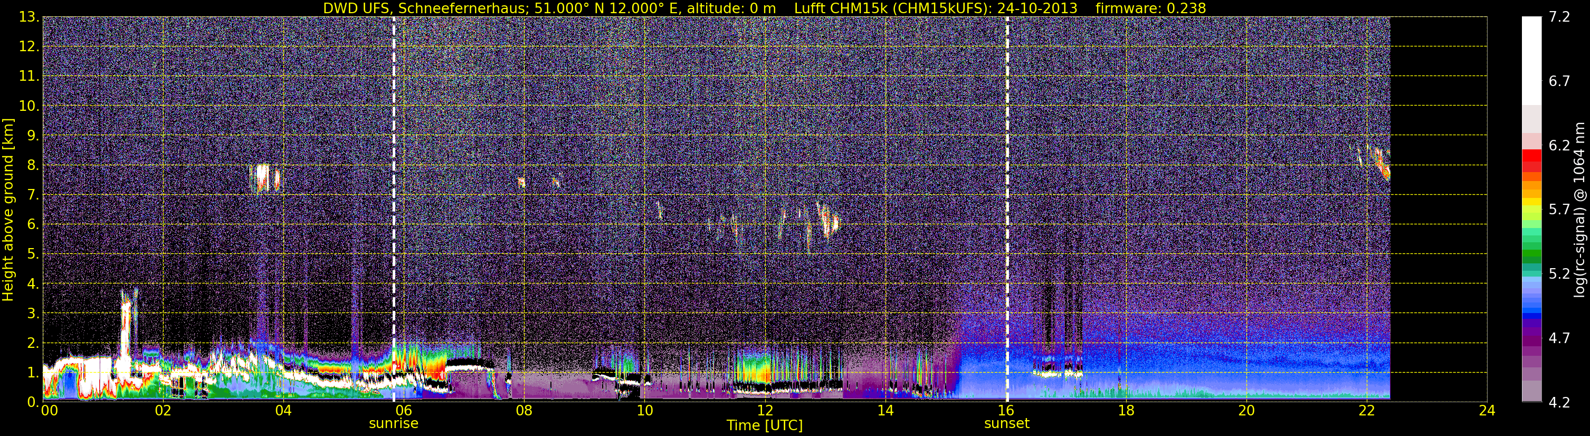Click the plot title starting 'DWD UFS, Schneefernerhaus'
Screen dimensions: 1590x436
pos(764,8)
